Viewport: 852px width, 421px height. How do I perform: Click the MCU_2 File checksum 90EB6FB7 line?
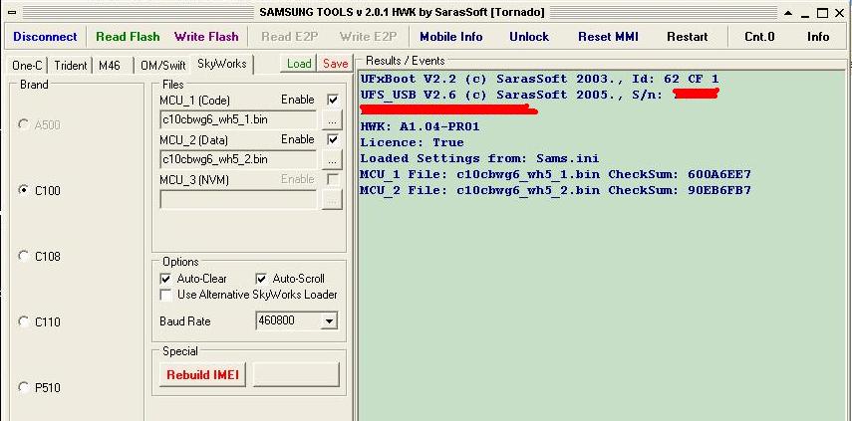point(555,190)
